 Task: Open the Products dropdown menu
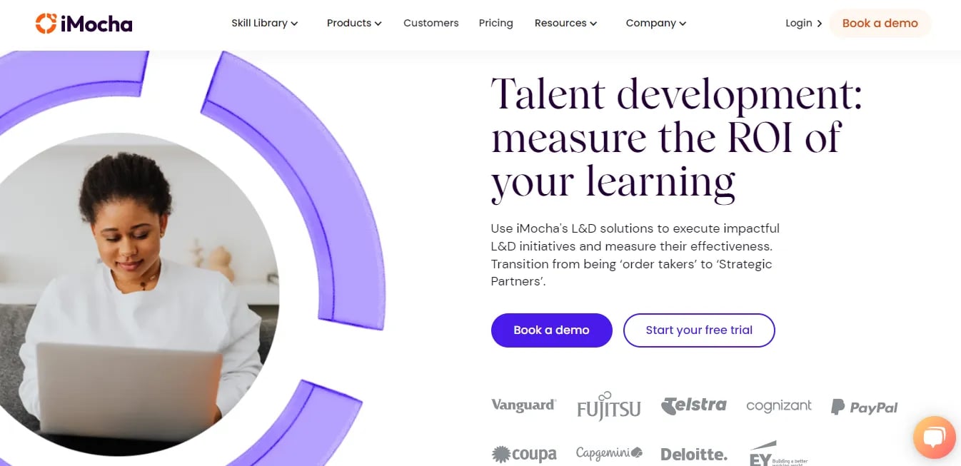tap(353, 23)
